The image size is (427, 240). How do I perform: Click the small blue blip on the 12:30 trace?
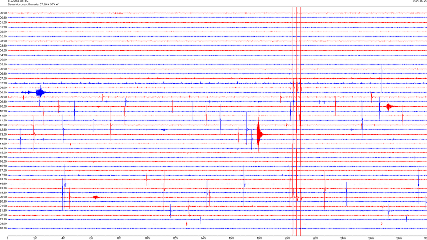[x=163, y=130]
